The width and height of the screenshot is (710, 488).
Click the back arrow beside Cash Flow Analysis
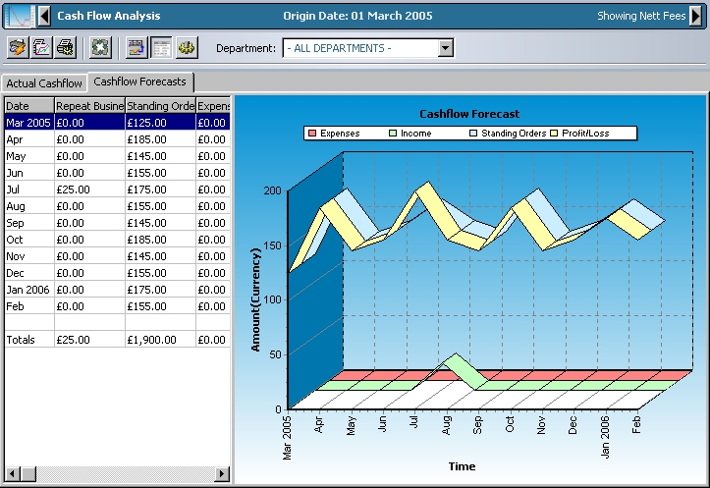pos(43,16)
